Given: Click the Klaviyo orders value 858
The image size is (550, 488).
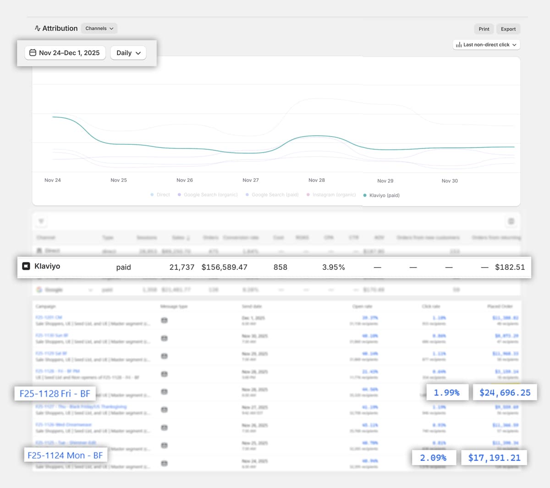Looking at the screenshot, I should coord(280,267).
